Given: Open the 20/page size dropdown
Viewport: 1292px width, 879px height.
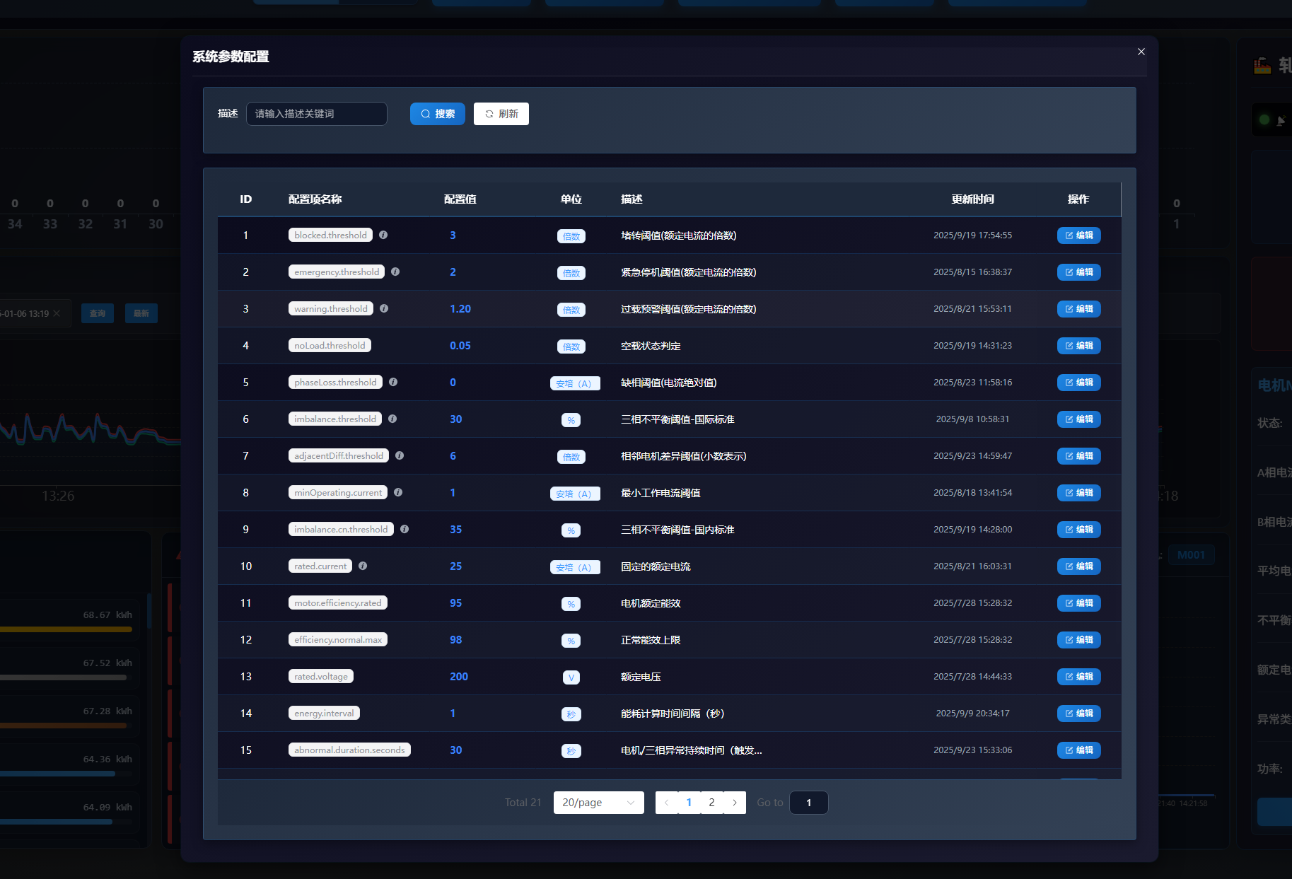Looking at the screenshot, I should point(598,803).
